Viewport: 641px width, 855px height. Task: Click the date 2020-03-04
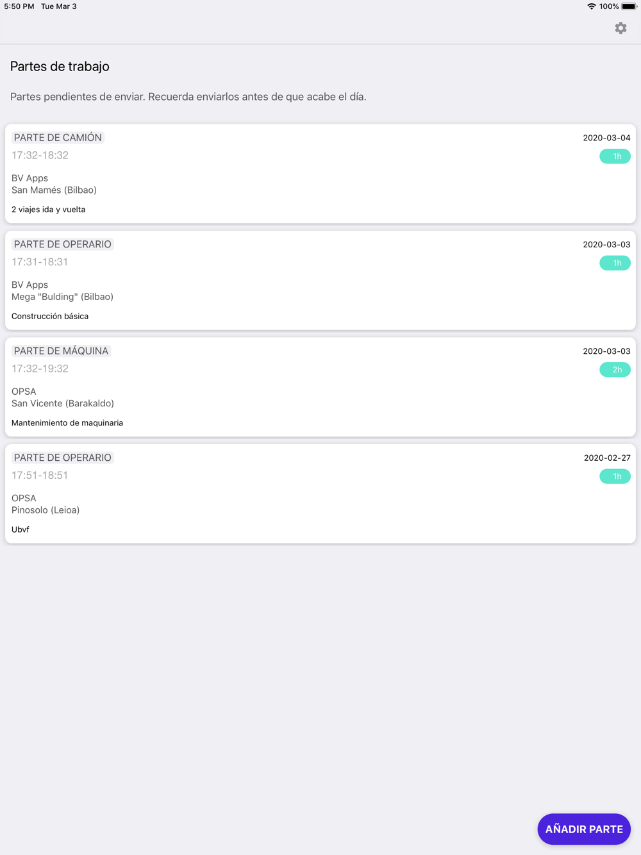(x=606, y=138)
